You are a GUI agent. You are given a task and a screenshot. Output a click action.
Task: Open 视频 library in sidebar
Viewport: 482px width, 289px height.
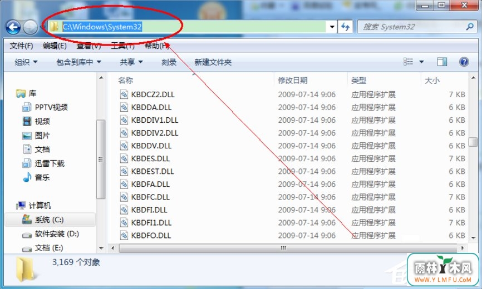pyautogui.click(x=36, y=121)
